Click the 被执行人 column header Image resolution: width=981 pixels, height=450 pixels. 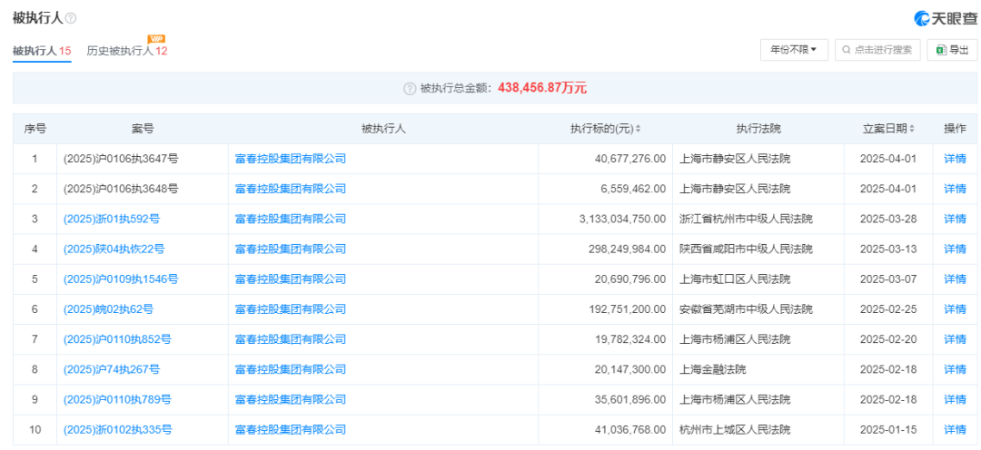click(383, 129)
